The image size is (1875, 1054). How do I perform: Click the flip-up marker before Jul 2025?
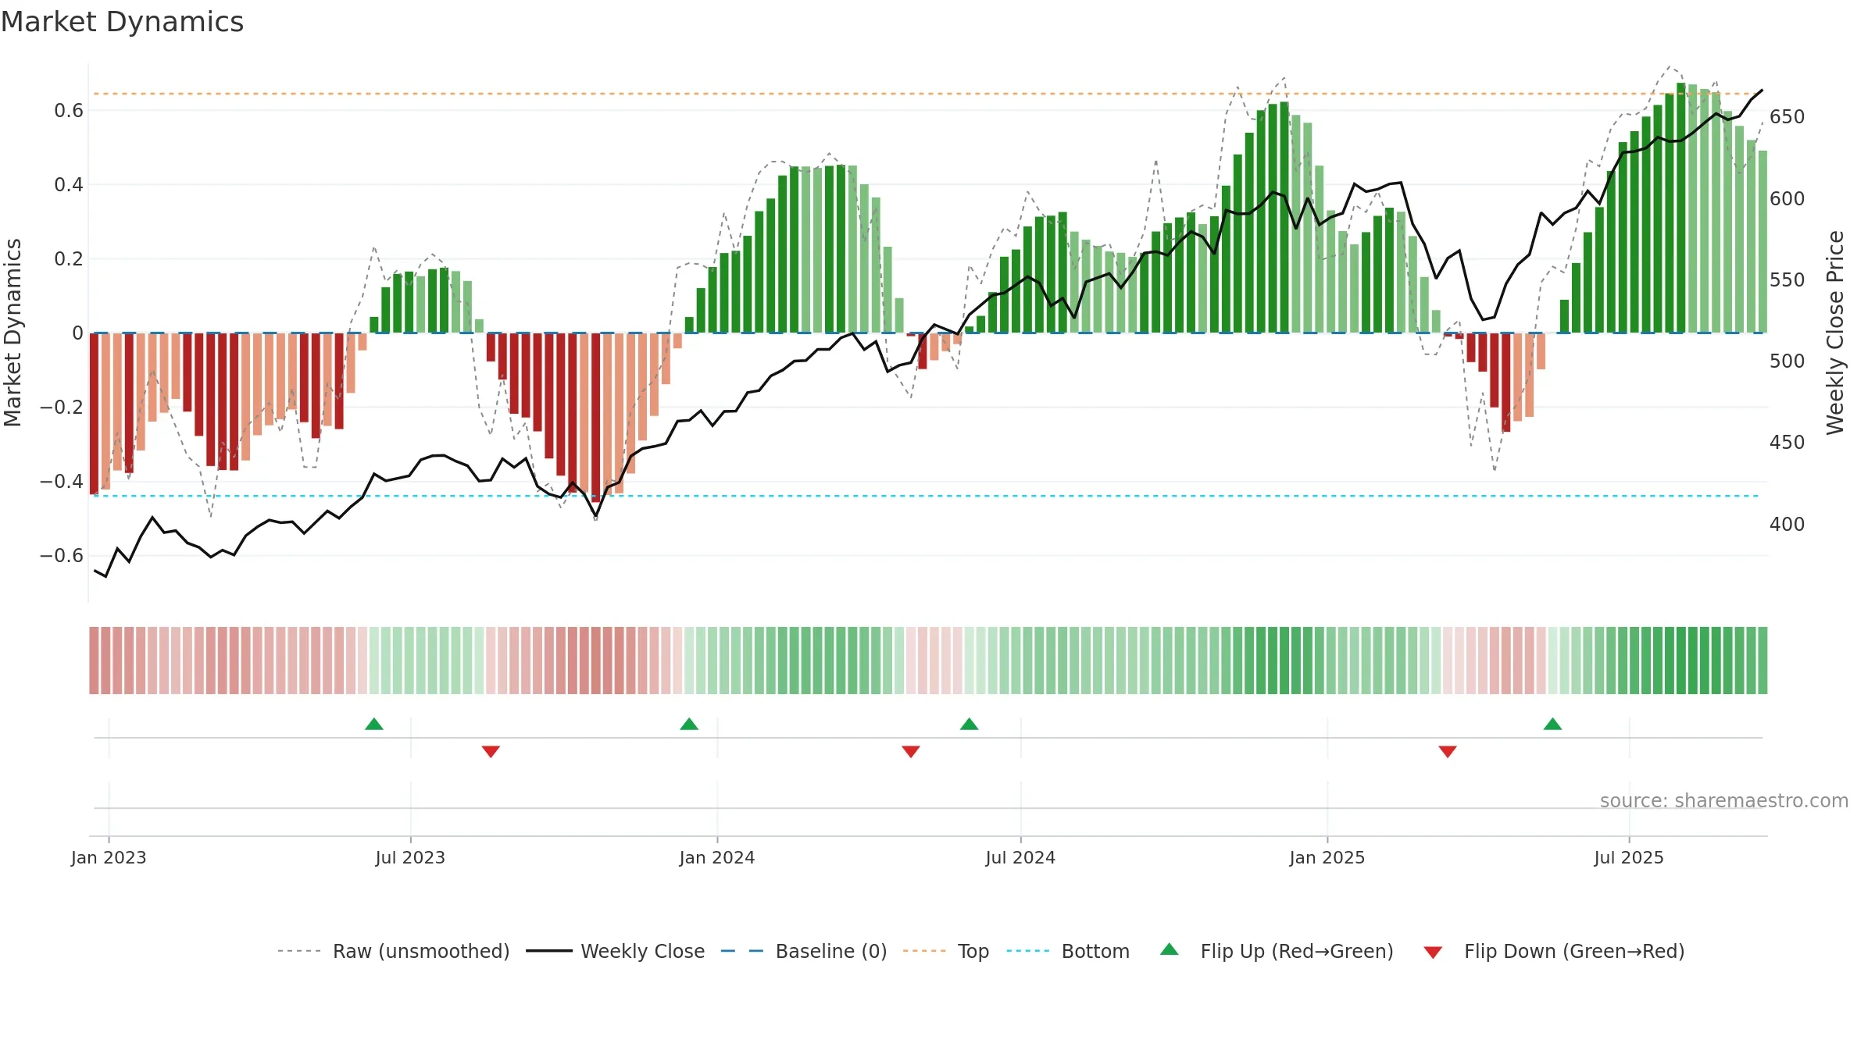1553,724
